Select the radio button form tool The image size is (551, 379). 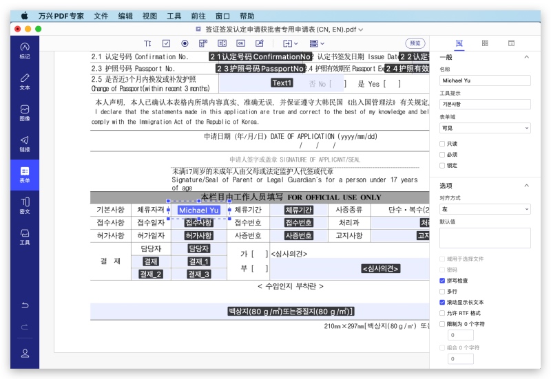185,43
